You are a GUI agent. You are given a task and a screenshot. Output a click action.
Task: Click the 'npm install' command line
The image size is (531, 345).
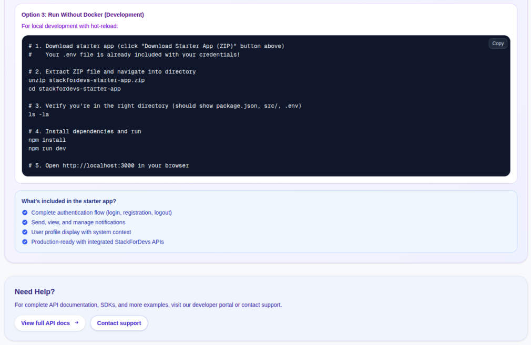tap(47, 140)
